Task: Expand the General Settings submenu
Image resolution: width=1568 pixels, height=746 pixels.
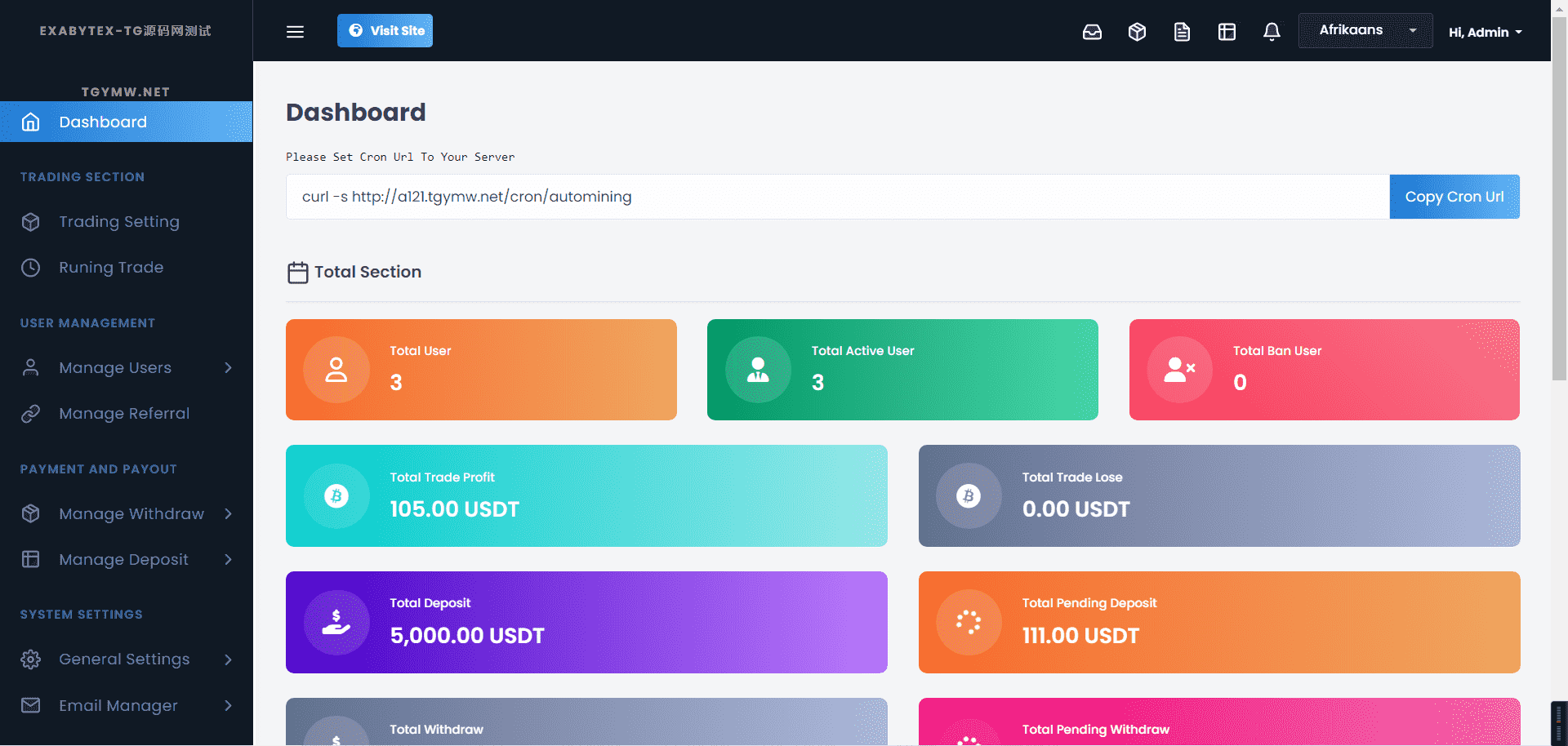Action: 127,659
